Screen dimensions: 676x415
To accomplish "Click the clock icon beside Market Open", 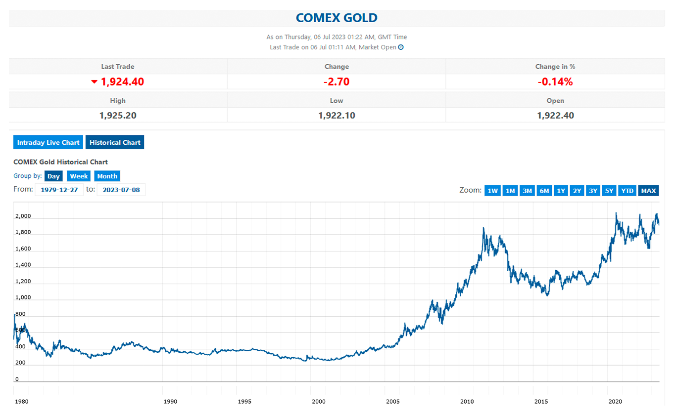I will [x=401, y=47].
